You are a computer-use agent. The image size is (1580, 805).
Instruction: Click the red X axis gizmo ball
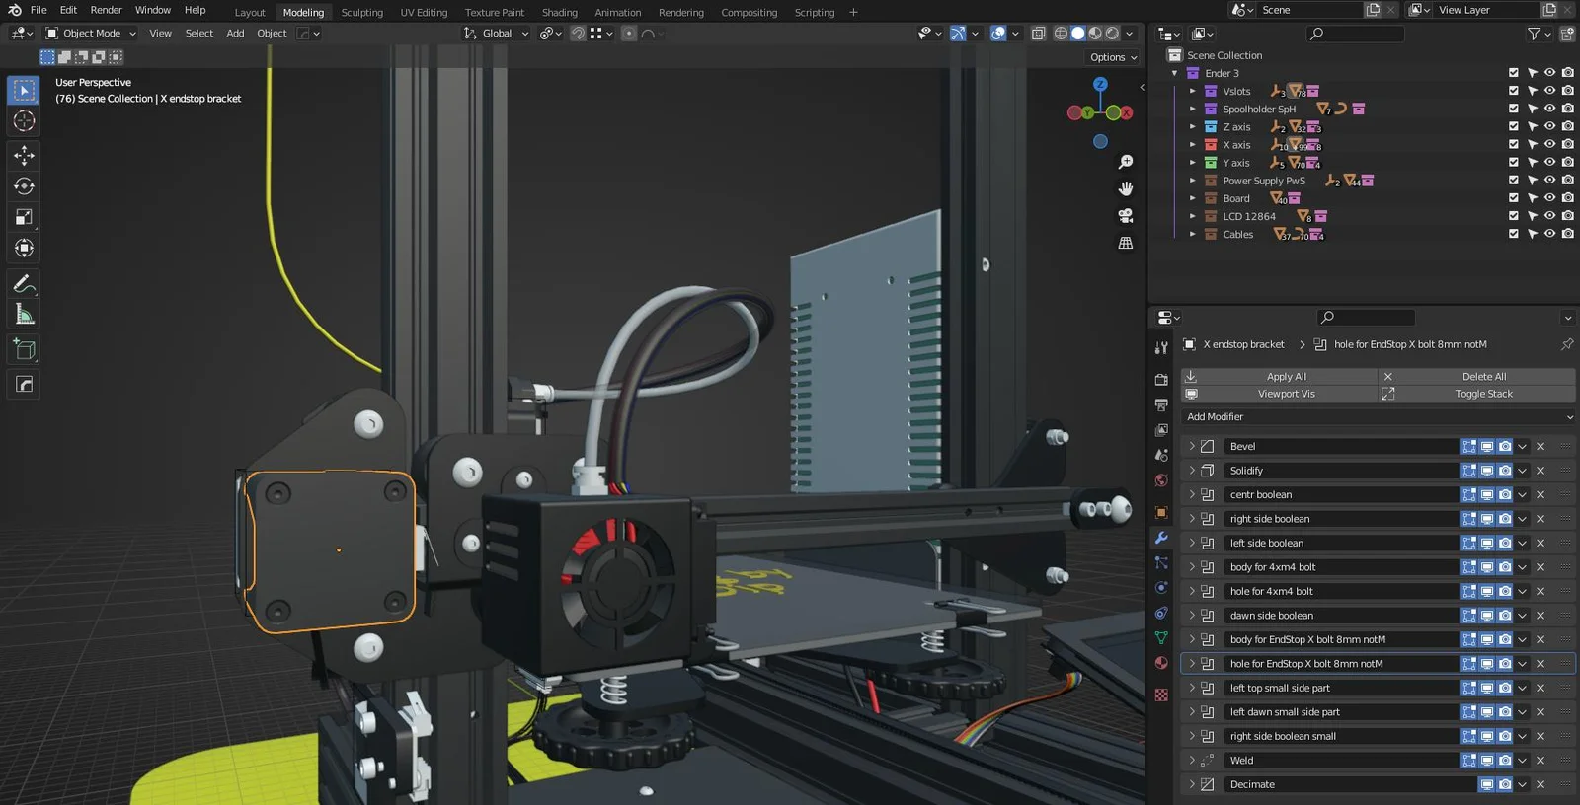pos(1125,112)
